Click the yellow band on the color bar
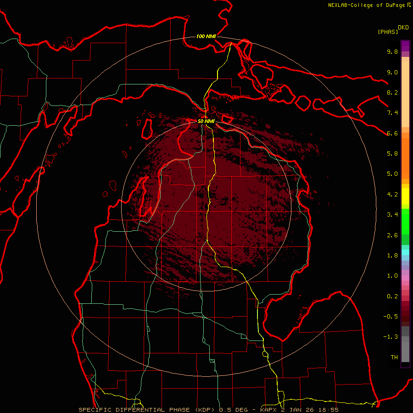 [x=405, y=196]
